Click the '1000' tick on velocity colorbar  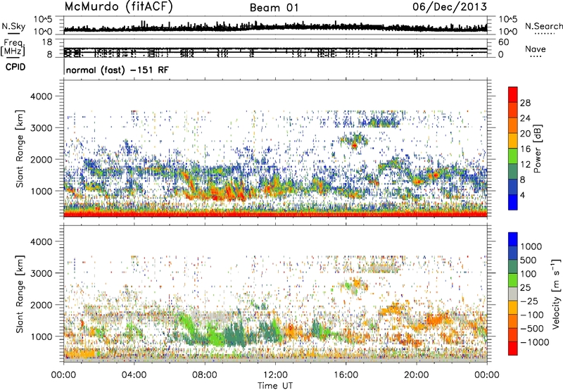click(531, 246)
